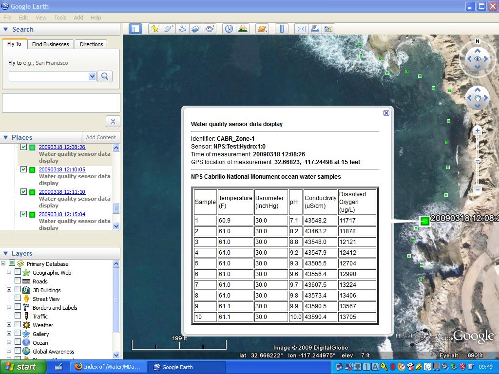Open the Tools menu
This screenshot has width=499, height=374.
point(60,18)
